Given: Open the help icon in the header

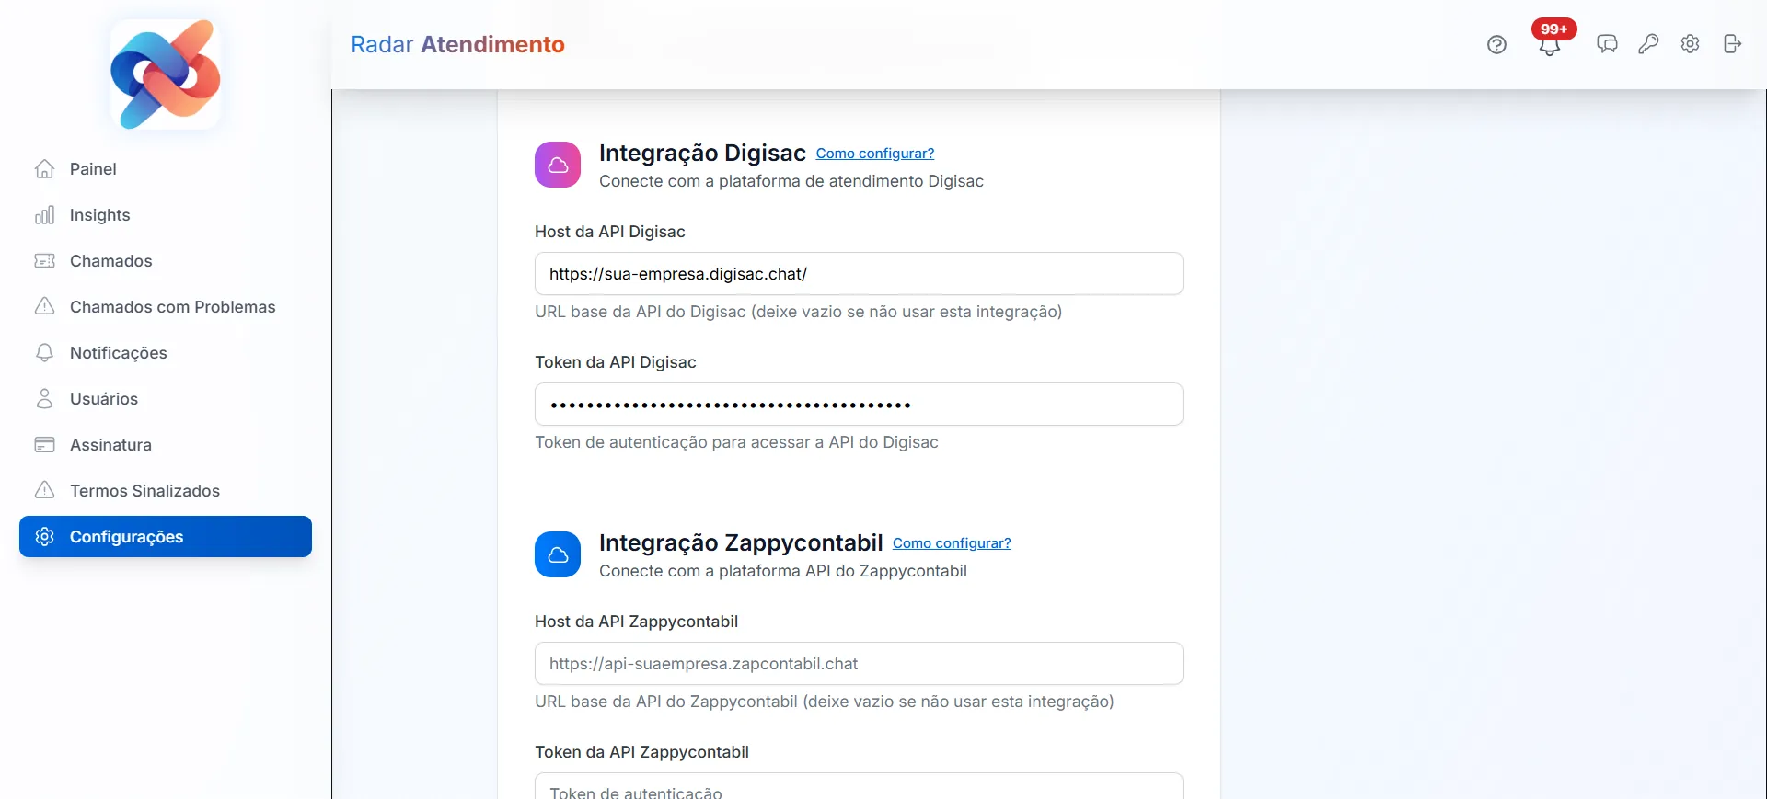Looking at the screenshot, I should (x=1496, y=44).
